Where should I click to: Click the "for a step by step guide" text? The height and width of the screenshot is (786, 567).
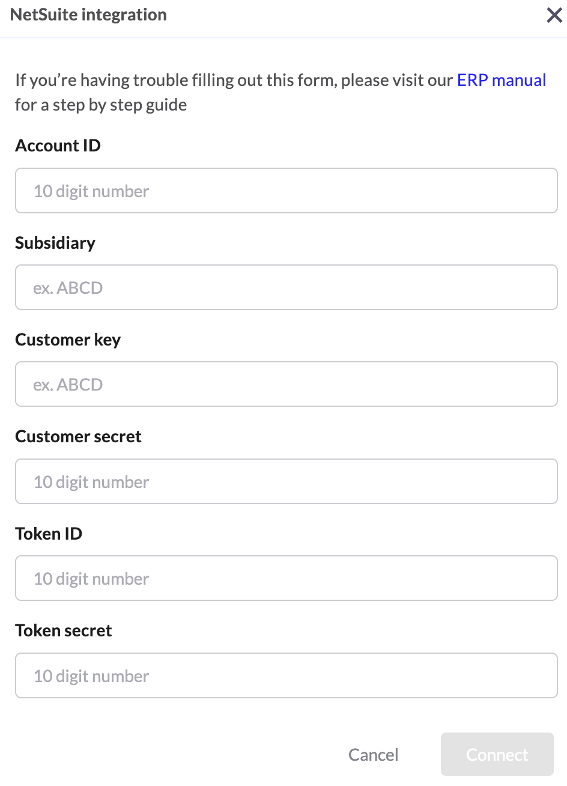[101, 105]
